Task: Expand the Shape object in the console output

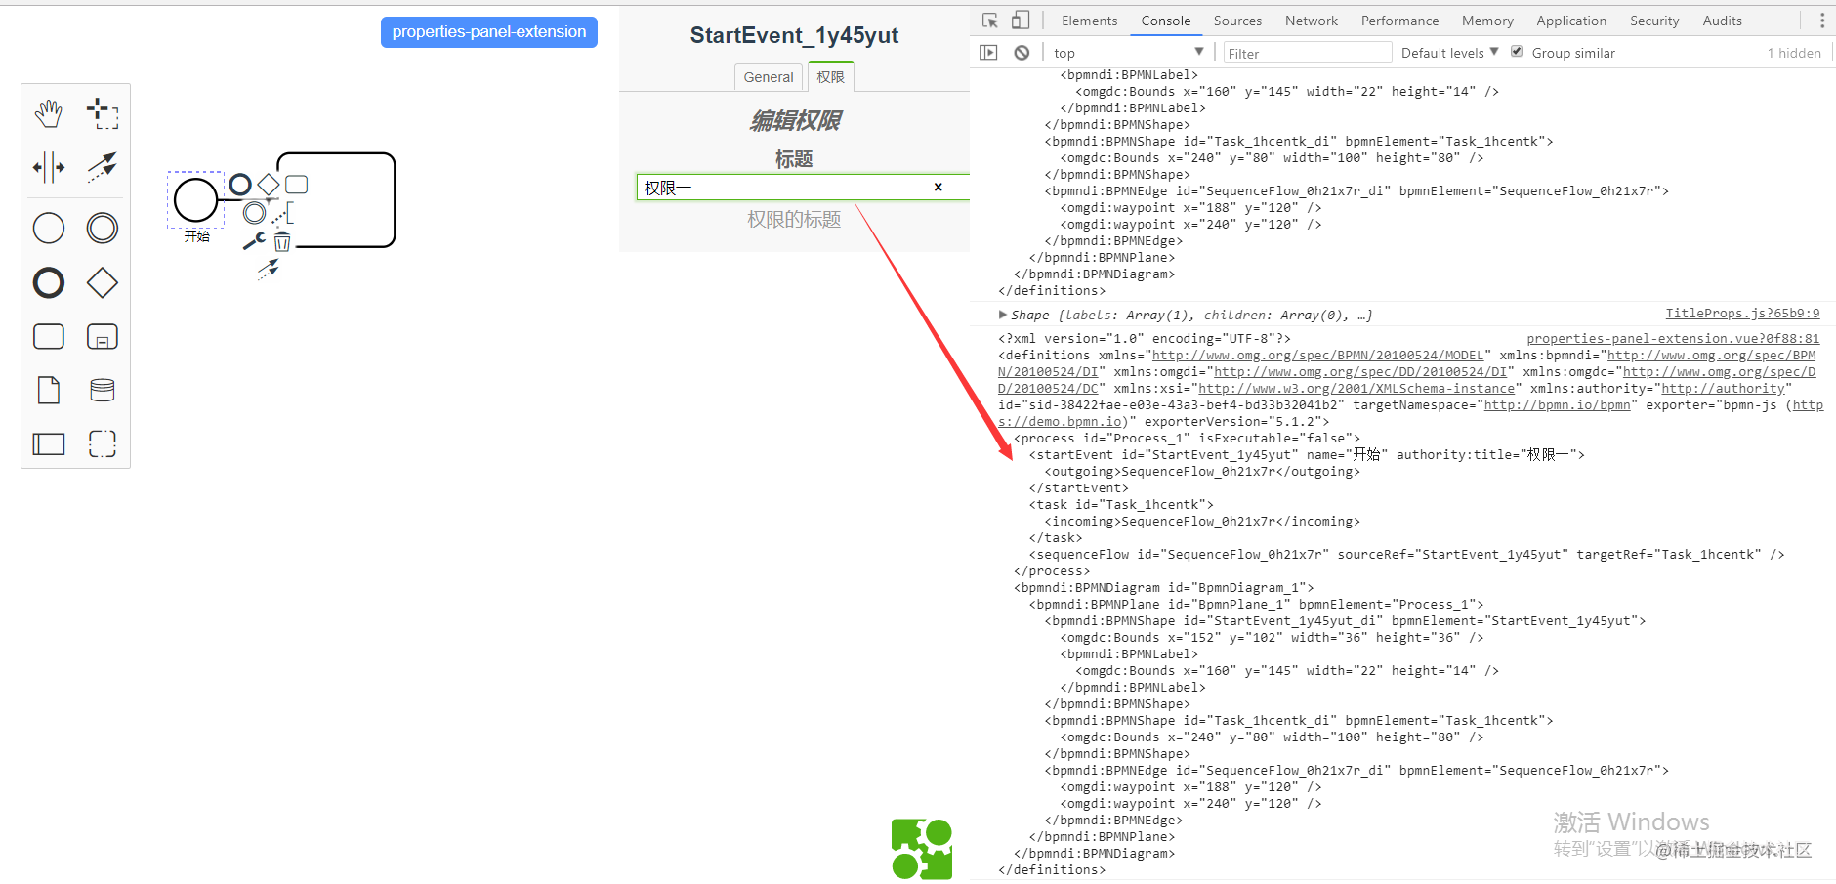Action: click(x=1002, y=315)
